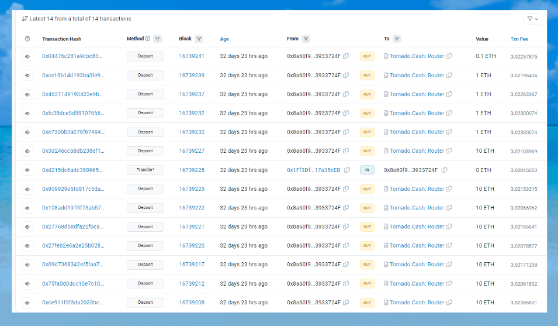
Task: Copy Tornado.Cash: Router address in first row
Action: coord(449,56)
